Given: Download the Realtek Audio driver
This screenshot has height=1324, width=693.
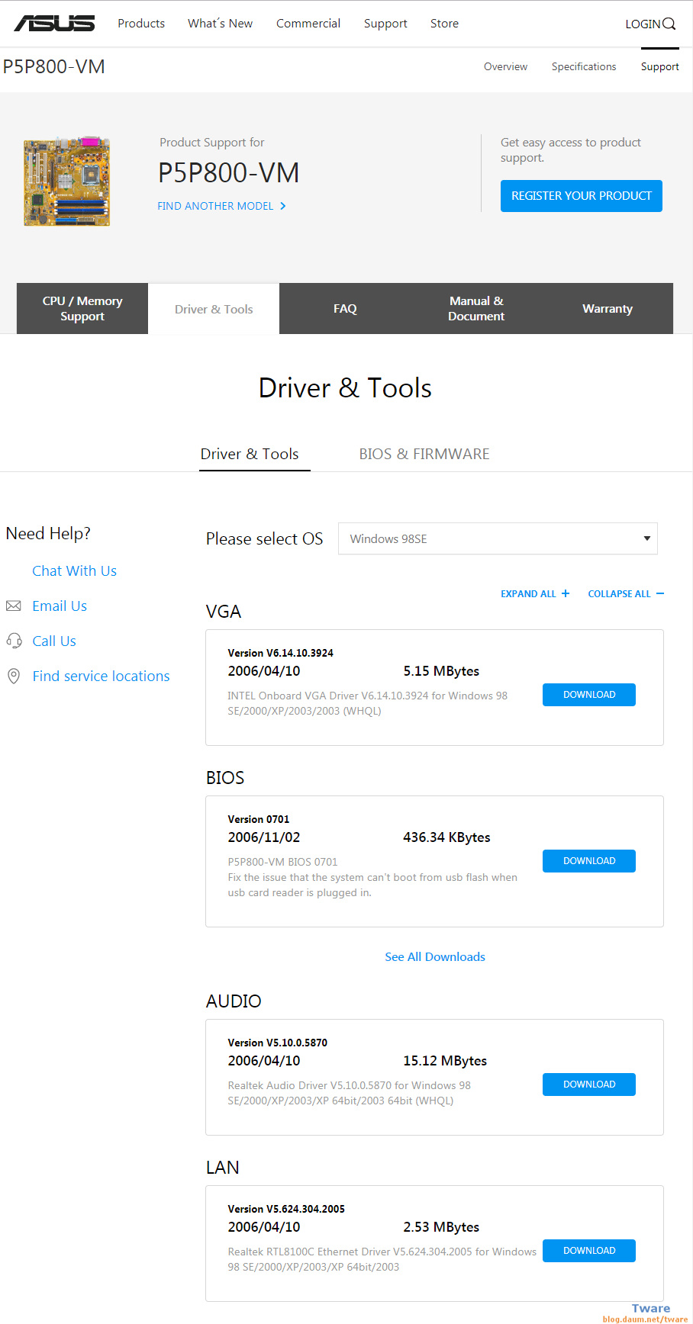Looking at the screenshot, I should 589,1085.
